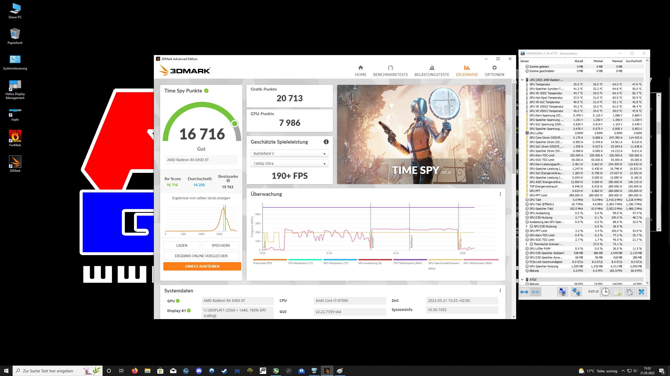670x376 pixels.
Task: Open the 1440p Ultra resolution dropdown
Action: (289, 163)
